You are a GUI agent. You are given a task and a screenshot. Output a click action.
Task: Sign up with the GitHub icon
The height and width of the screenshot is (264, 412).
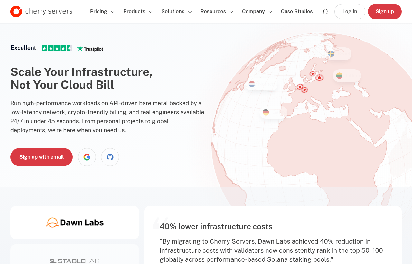(x=110, y=157)
